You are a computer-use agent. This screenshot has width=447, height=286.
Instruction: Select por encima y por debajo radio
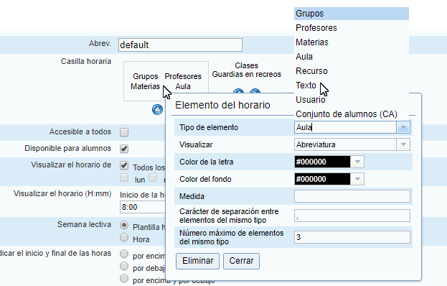coord(124,278)
